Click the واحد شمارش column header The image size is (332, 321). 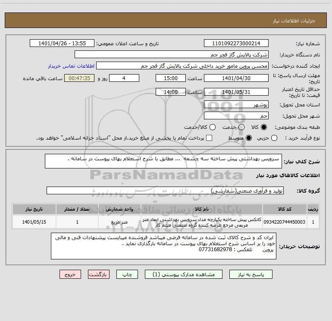coord(119,209)
